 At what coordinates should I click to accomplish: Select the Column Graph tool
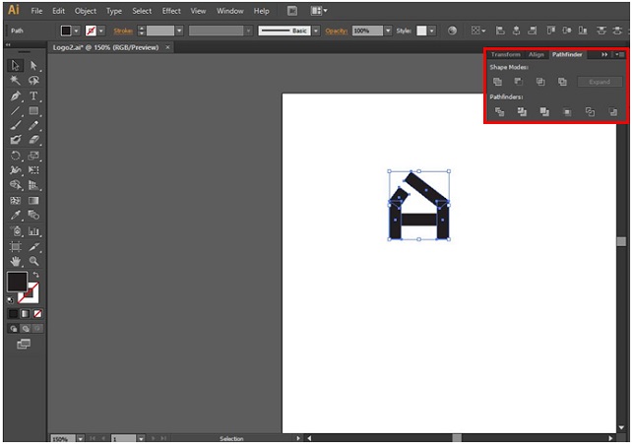[33, 231]
